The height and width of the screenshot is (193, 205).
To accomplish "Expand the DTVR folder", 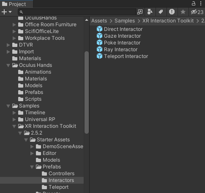I will [8, 45].
